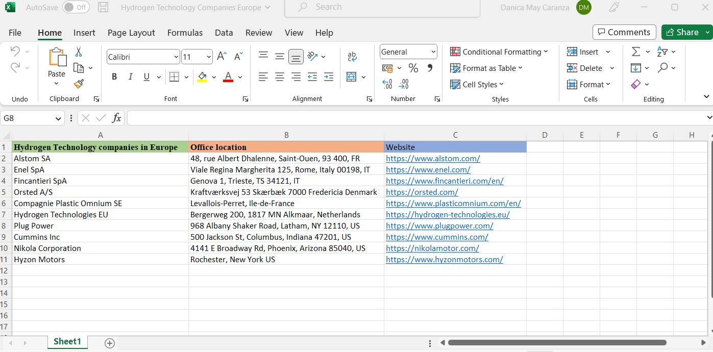713x352 pixels.
Task: Click the Merge & Center icon
Action: point(351,77)
